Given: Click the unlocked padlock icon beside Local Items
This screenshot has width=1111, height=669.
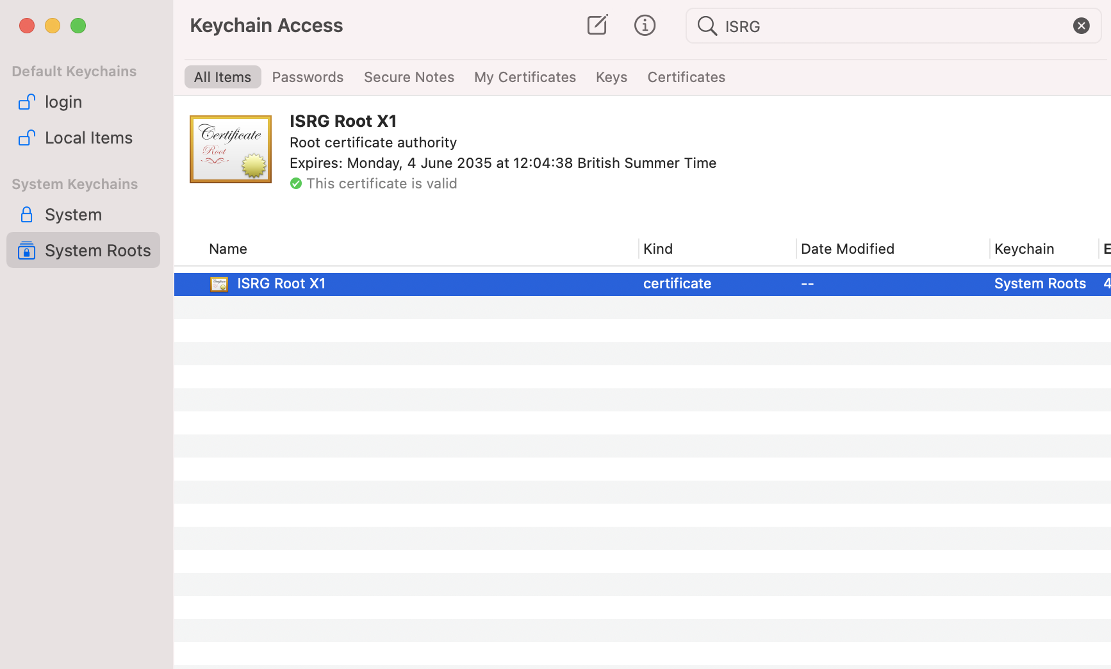Looking at the screenshot, I should 26,138.
